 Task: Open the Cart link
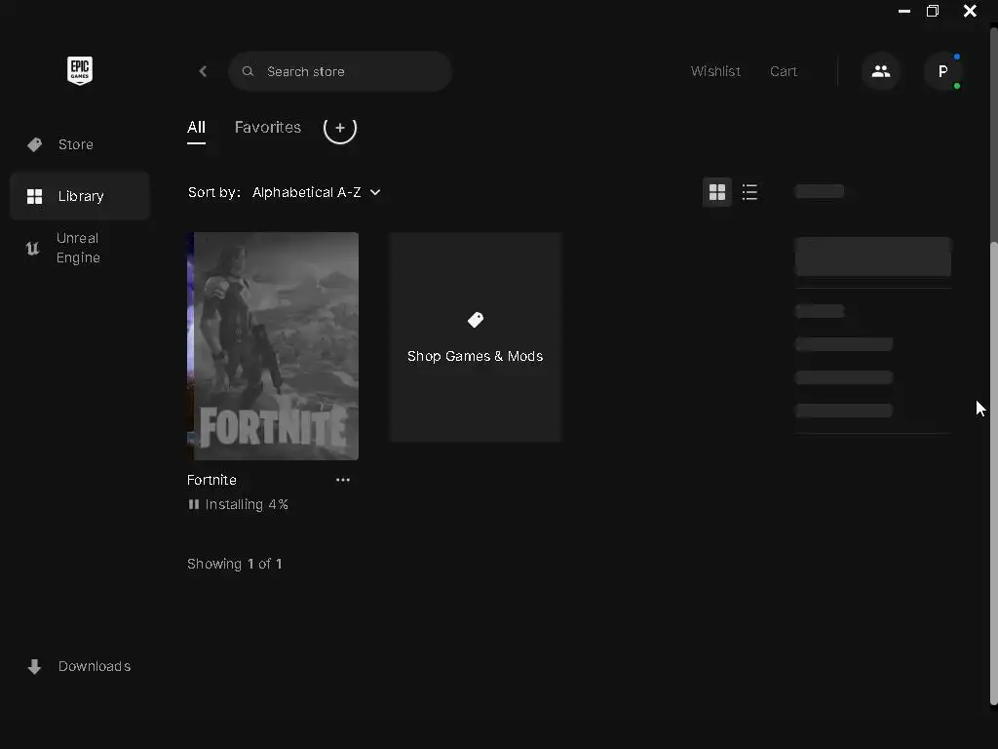click(784, 71)
